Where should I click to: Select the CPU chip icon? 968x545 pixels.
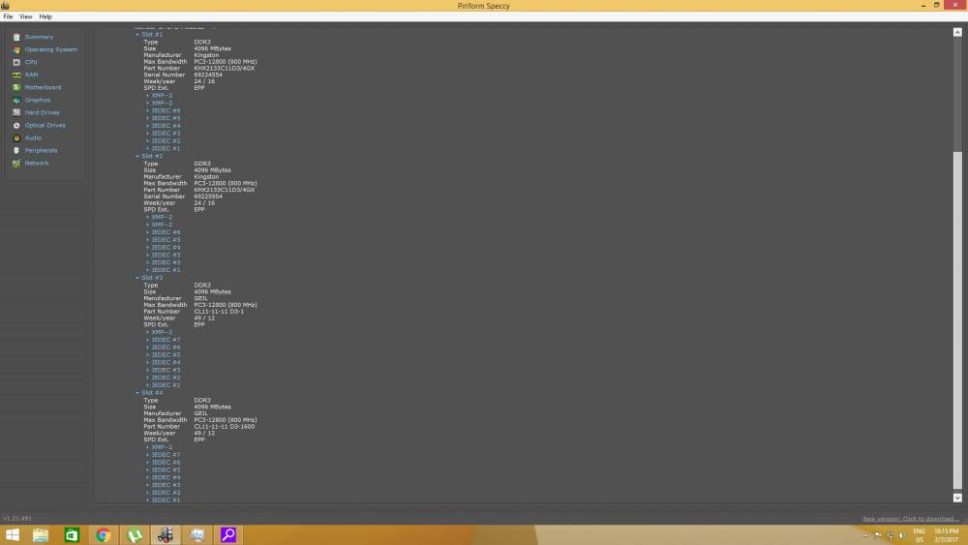pos(16,62)
